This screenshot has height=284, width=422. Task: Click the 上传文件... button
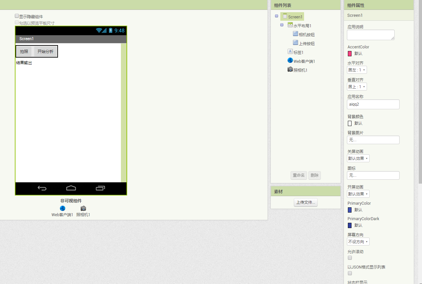pyautogui.click(x=305, y=202)
